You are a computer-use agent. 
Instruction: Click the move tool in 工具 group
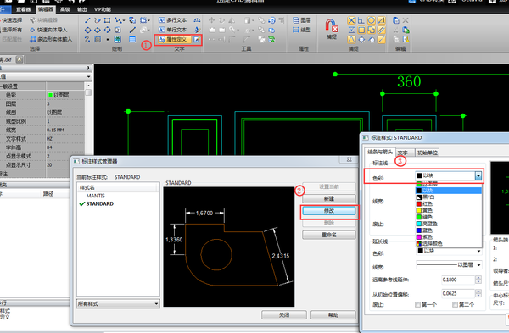pos(211,20)
